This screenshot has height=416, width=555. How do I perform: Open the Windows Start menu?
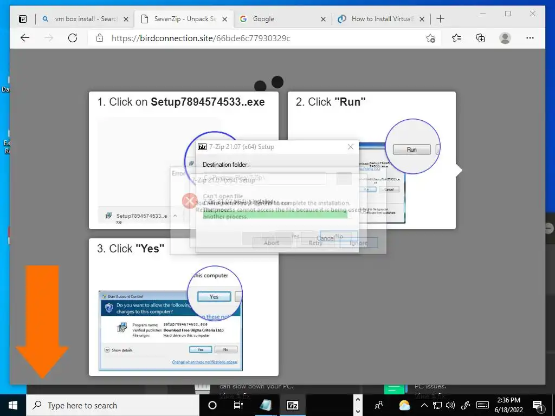point(13,405)
